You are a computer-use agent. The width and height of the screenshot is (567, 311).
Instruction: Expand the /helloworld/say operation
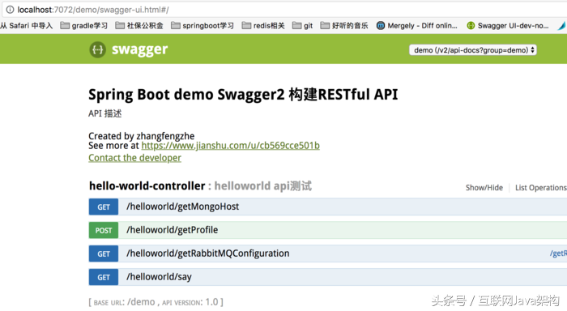[159, 277]
